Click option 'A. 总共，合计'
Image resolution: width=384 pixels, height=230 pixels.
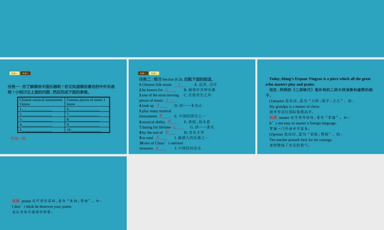click(205, 85)
